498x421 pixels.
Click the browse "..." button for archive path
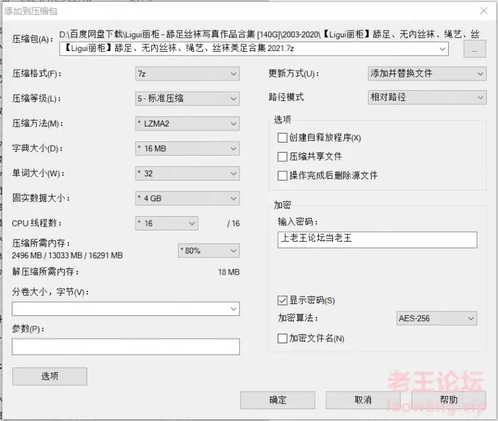(x=474, y=49)
